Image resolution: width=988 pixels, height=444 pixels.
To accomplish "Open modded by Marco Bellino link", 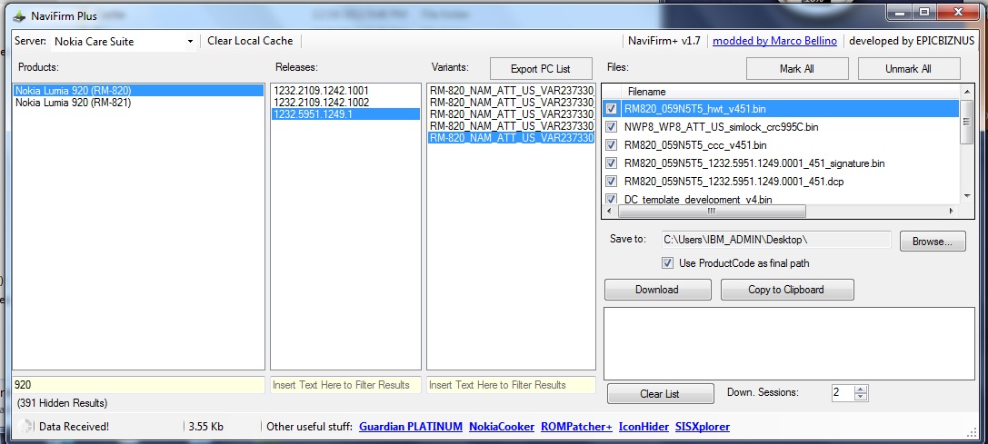I will 774,41.
